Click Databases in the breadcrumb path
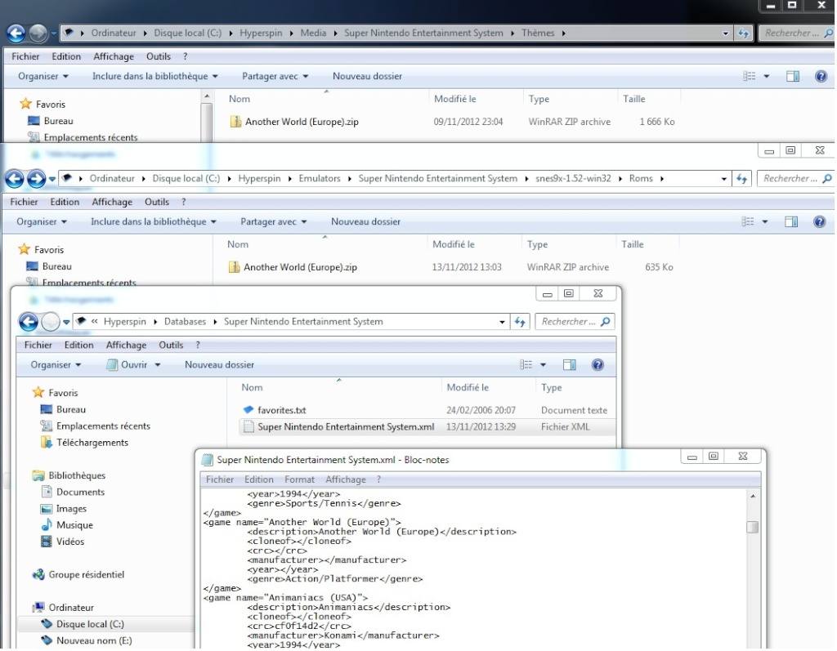The width and height of the screenshot is (837, 651). (185, 322)
